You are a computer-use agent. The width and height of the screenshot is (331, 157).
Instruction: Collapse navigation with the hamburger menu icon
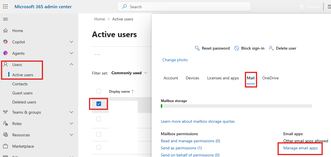[5, 19]
